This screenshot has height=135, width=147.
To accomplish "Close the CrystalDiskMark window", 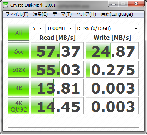I will coord(136,4).
